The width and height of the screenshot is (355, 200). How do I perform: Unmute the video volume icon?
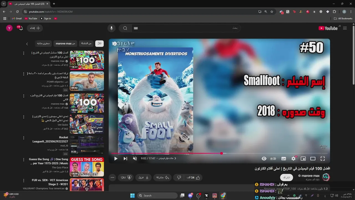[x=135, y=159]
